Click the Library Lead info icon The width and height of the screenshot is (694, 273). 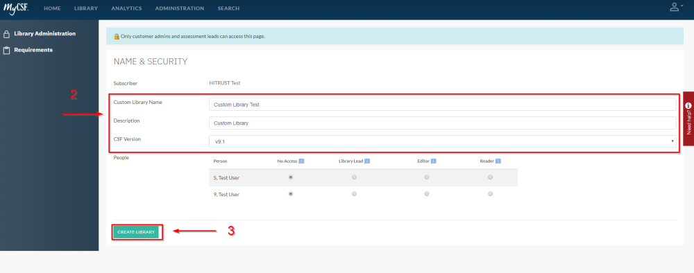click(x=367, y=161)
